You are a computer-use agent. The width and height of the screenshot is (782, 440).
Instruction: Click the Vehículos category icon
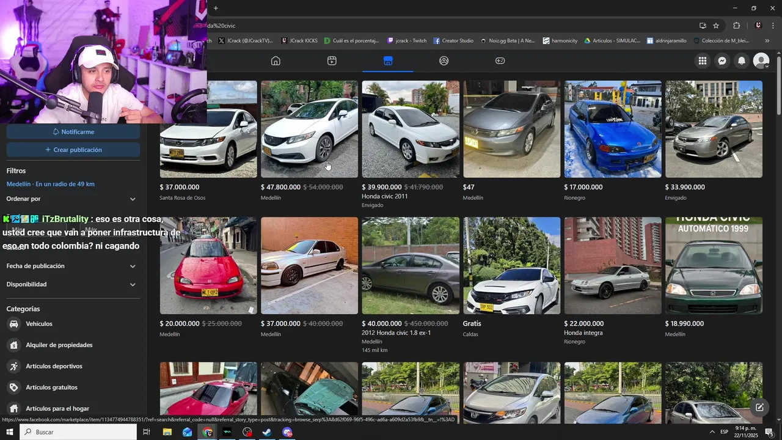13,324
